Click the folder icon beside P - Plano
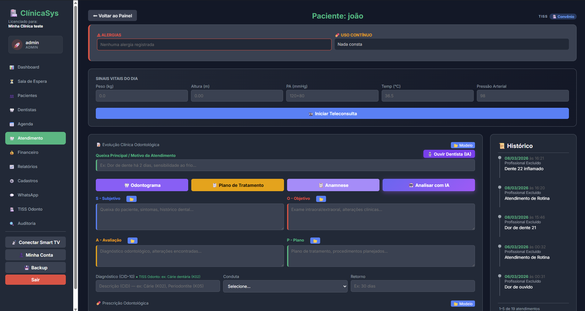This screenshot has width=585, height=311. tap(315, 241)
